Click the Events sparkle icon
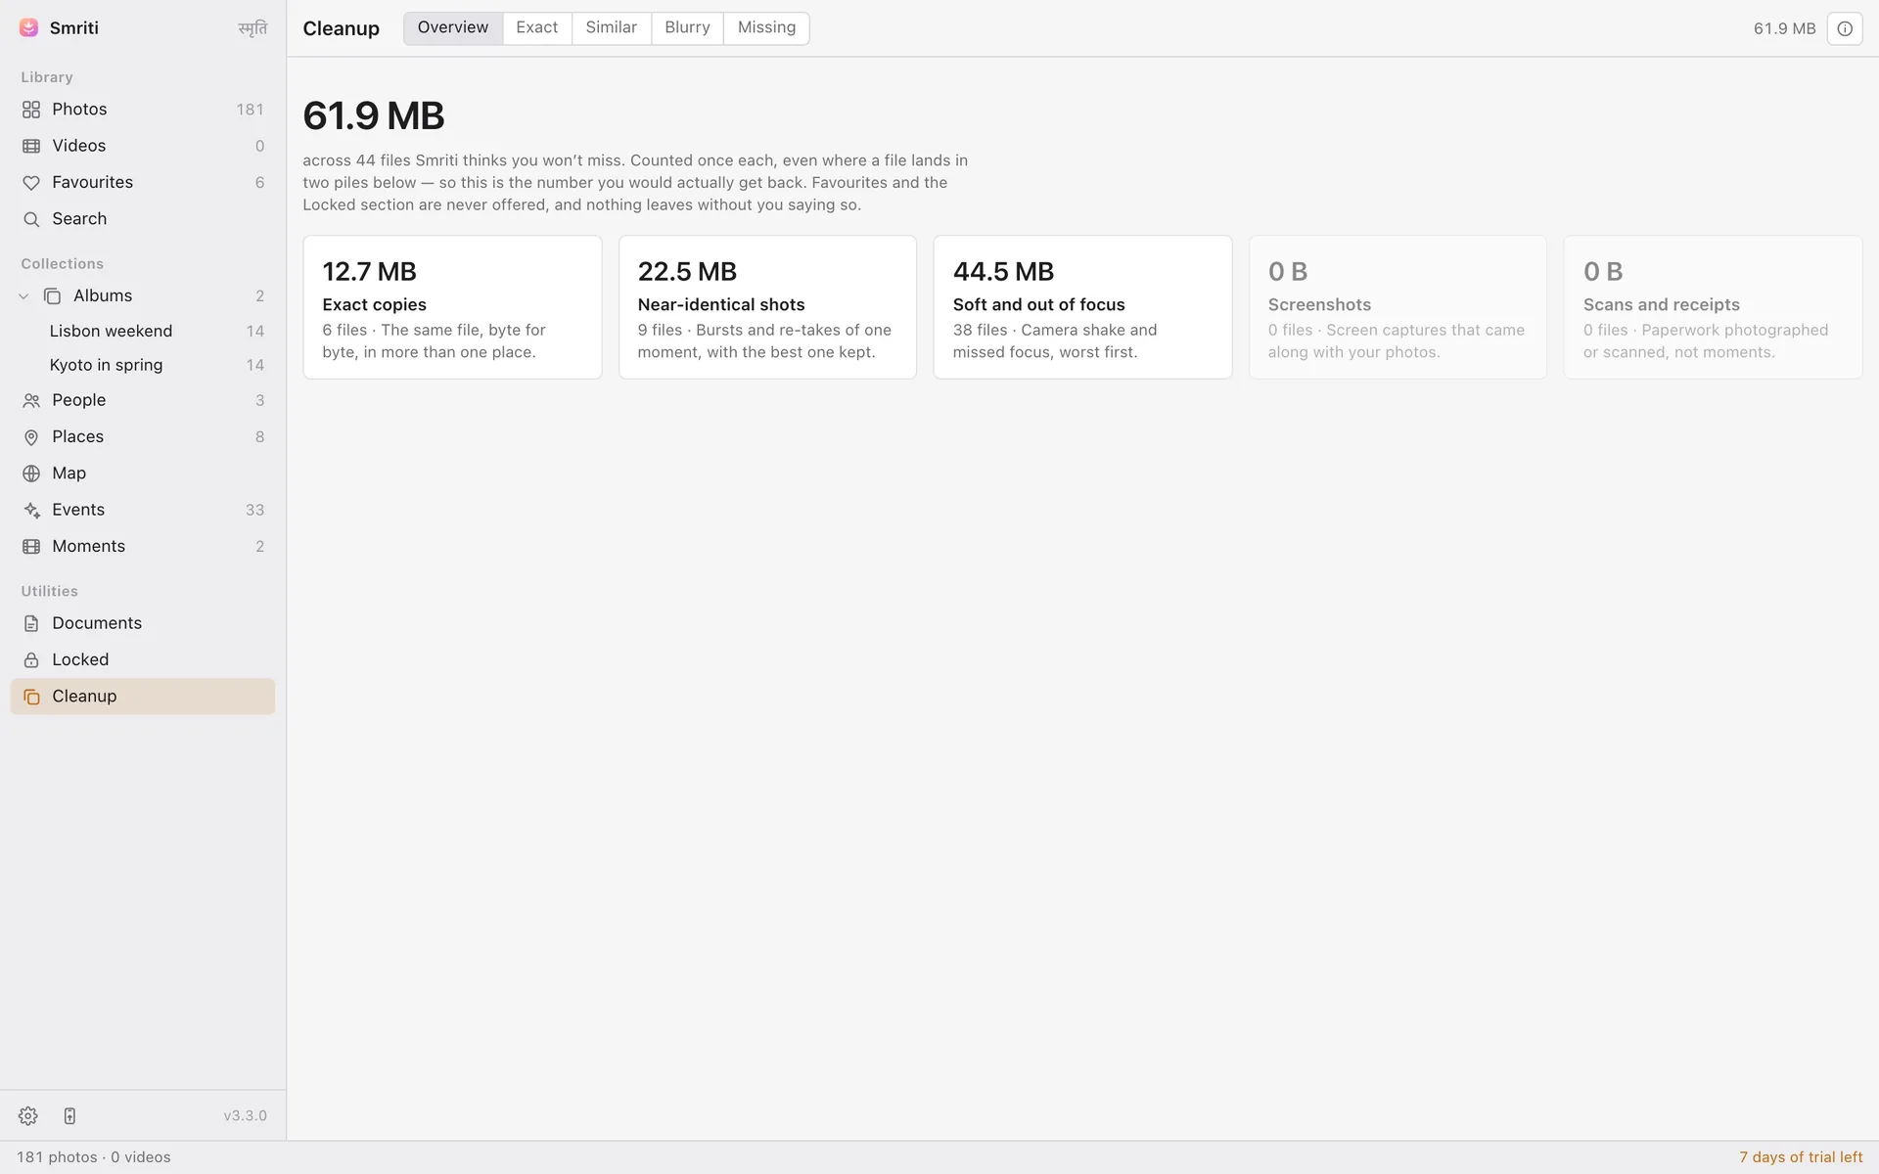 click(31, 511)
